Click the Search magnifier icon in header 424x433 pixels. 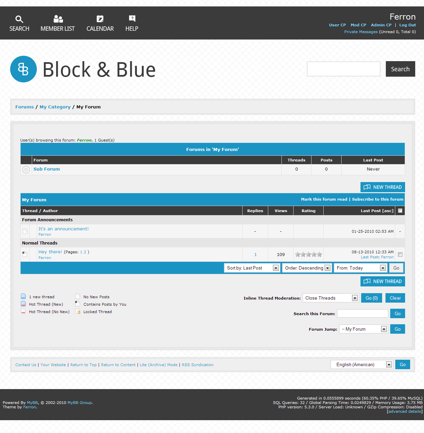[x=19, y=19]
